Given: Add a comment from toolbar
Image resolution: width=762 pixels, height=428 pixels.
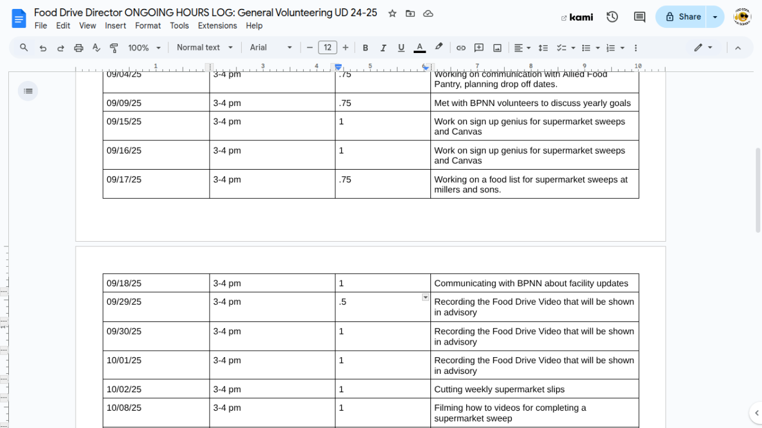Looking at the screenshot, I should coord(479,48).
